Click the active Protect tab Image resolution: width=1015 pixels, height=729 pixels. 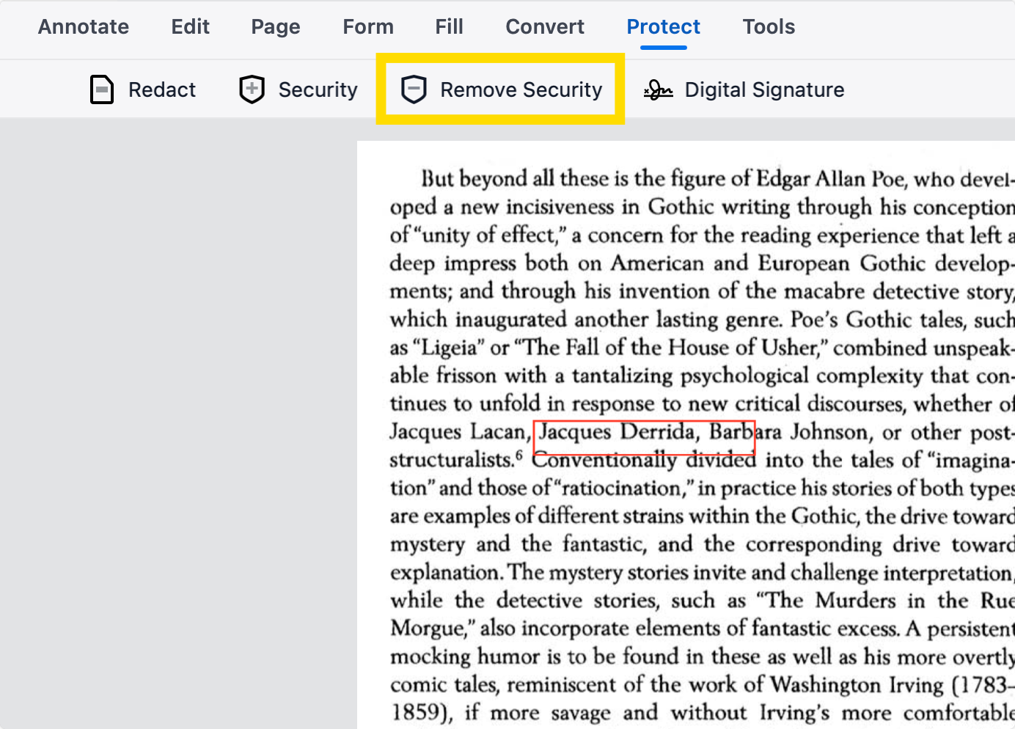tap(663, 27)
